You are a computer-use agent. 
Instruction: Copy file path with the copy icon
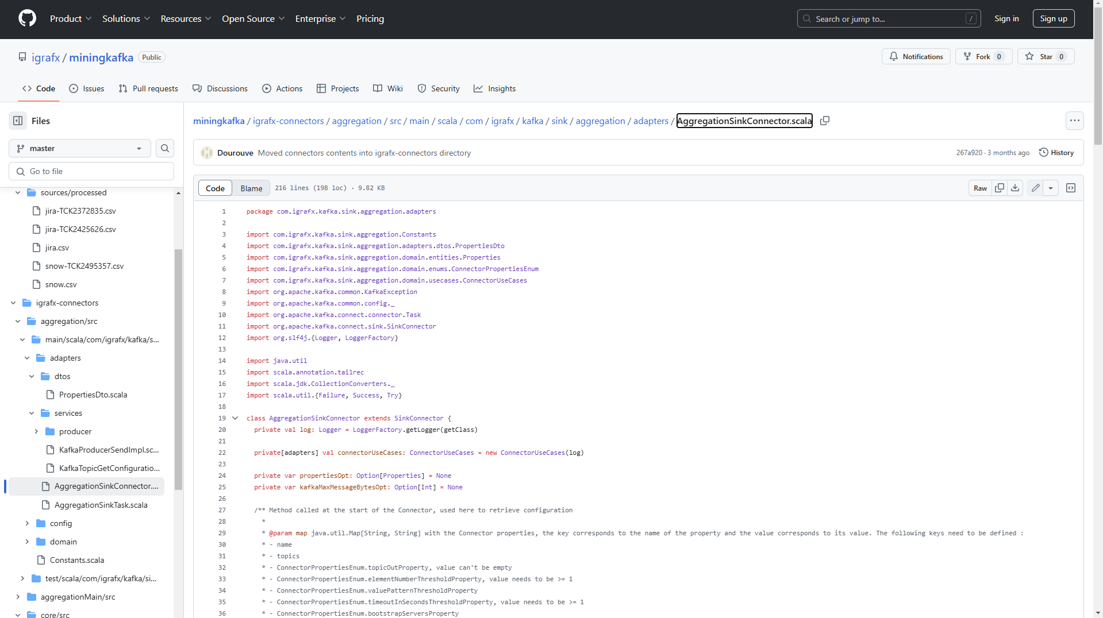tap(825, 121)
